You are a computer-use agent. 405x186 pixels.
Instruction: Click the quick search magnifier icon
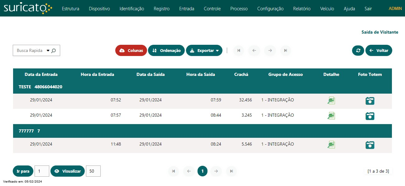point(54,51)
